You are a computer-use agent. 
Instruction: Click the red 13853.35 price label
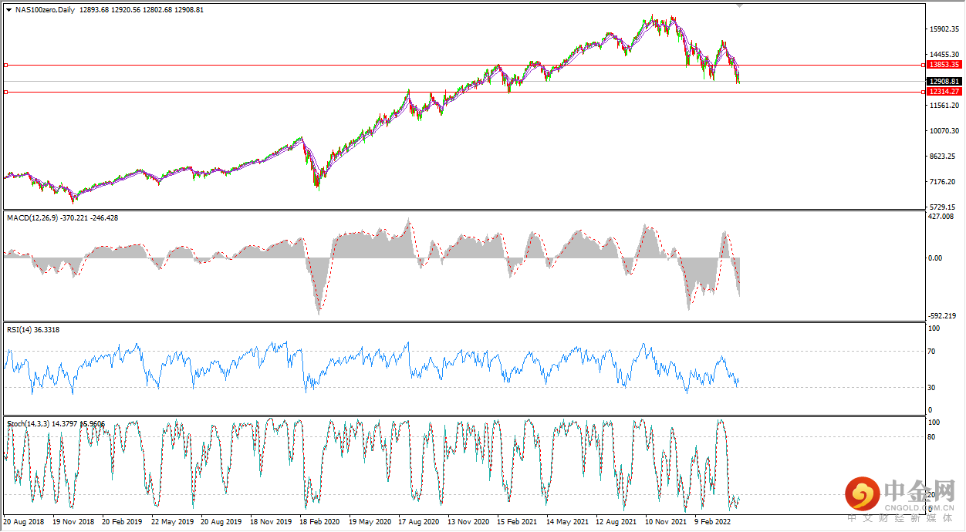(x=944, y=65)
